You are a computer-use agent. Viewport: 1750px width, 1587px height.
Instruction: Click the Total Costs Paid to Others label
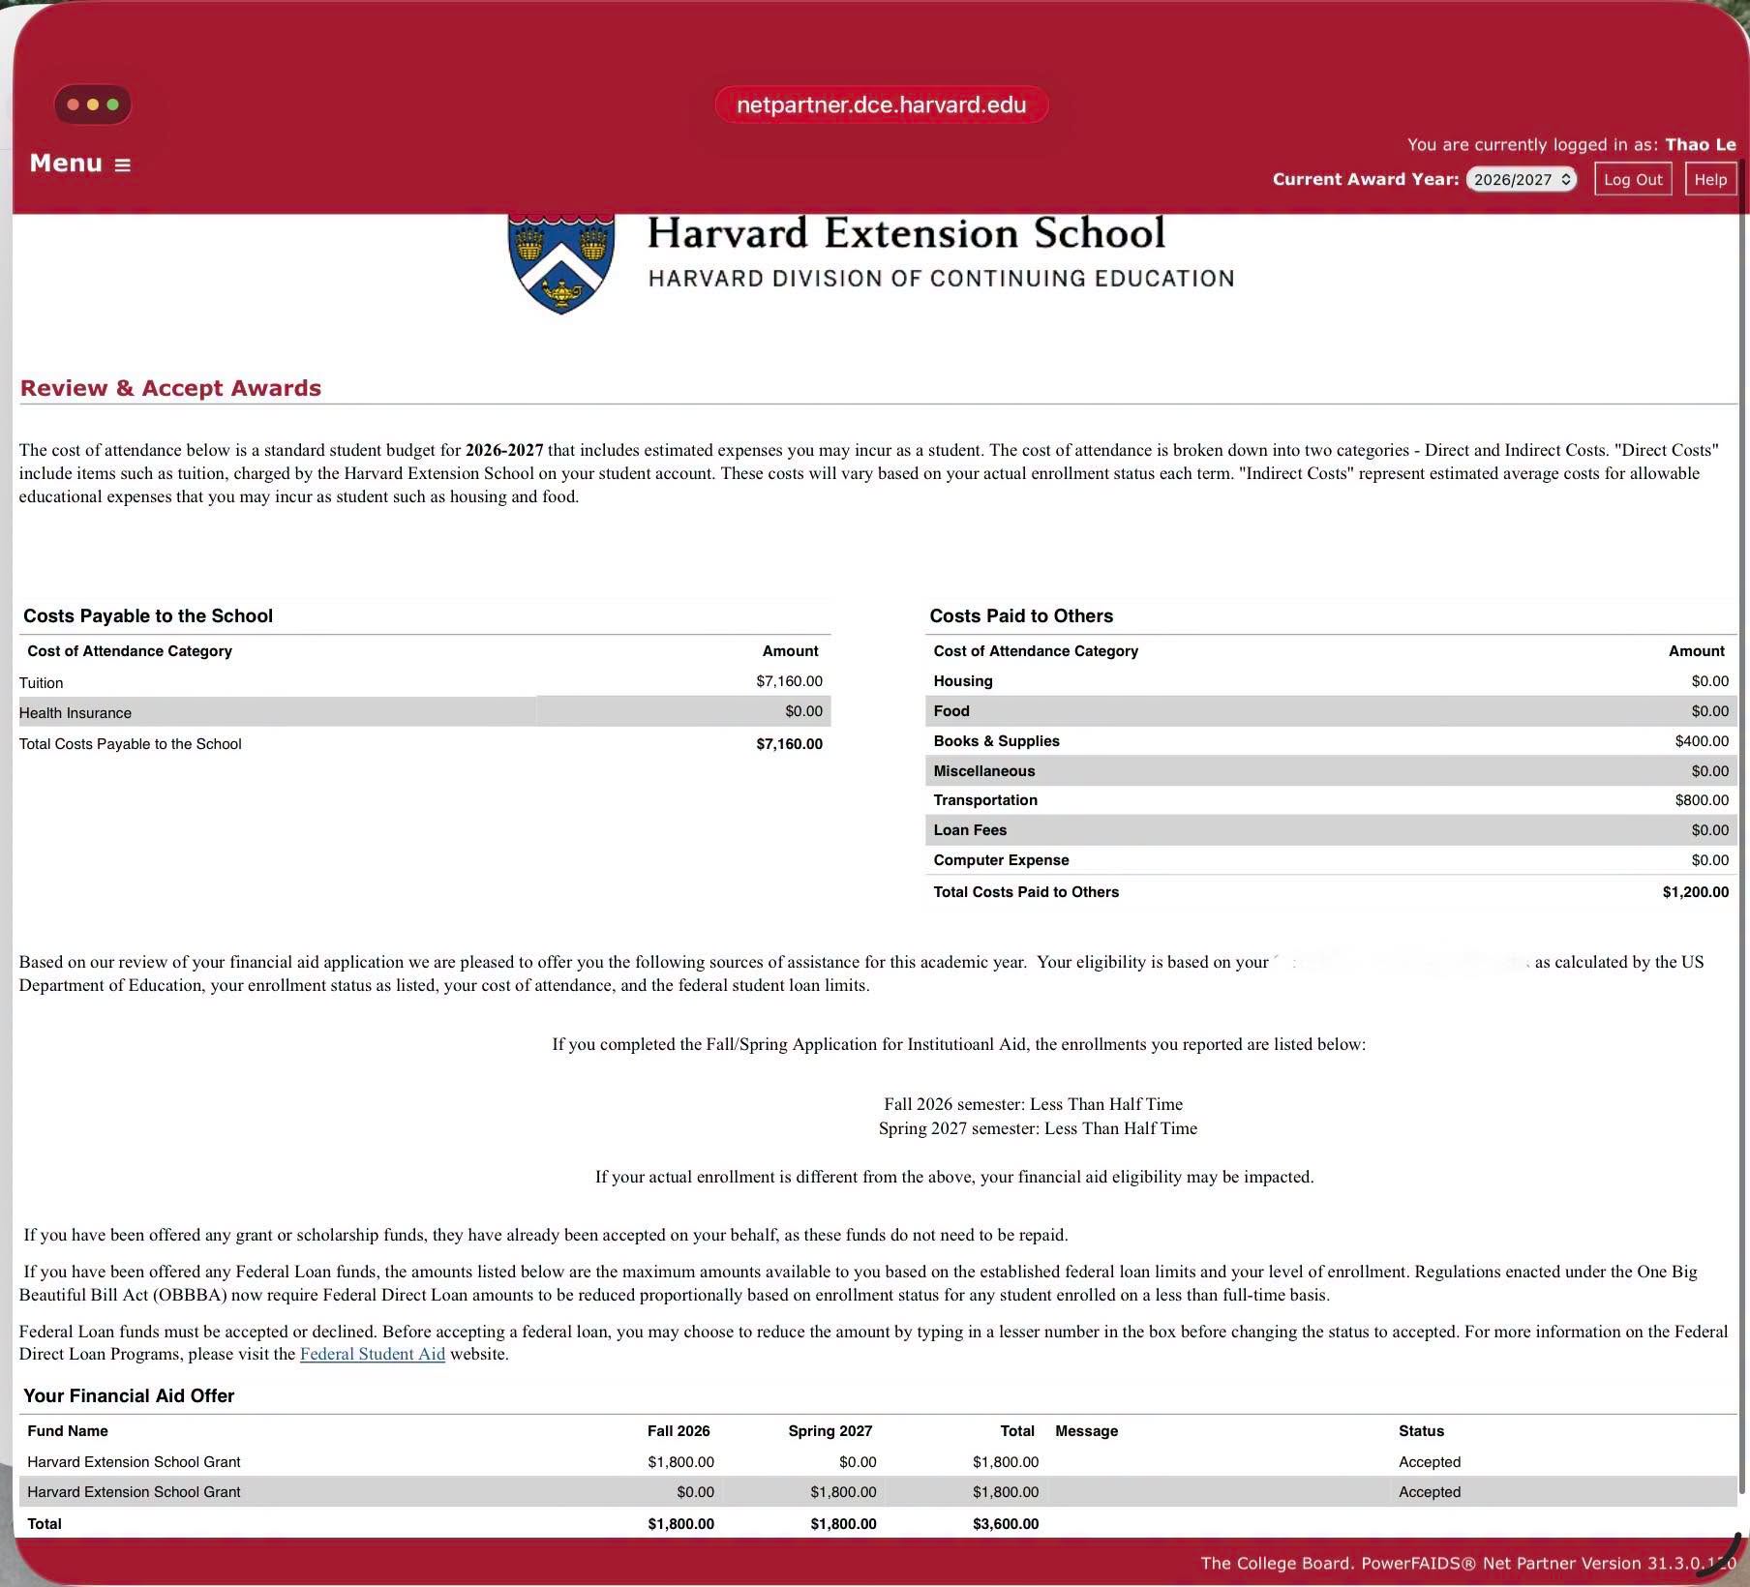(1026, 892)
